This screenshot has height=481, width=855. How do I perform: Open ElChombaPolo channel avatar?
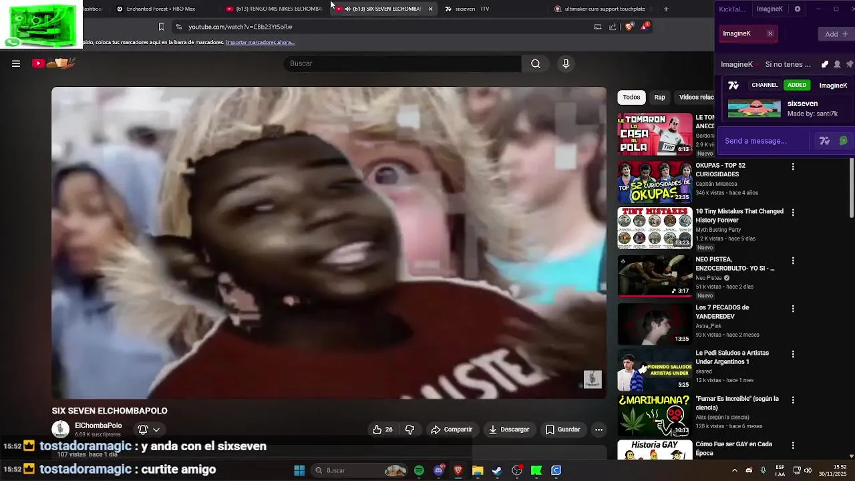pyautogui.click(x=60, y=429)
